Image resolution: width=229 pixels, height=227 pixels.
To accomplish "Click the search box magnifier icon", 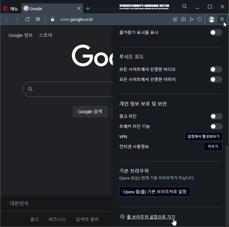I will point(31,89).
